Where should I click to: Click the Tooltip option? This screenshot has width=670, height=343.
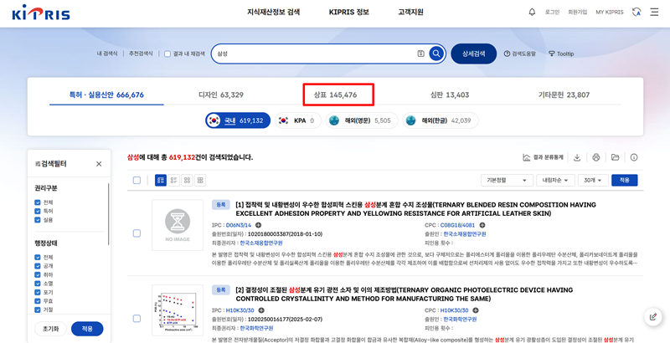pyautogui.click(x=561, y=54)
